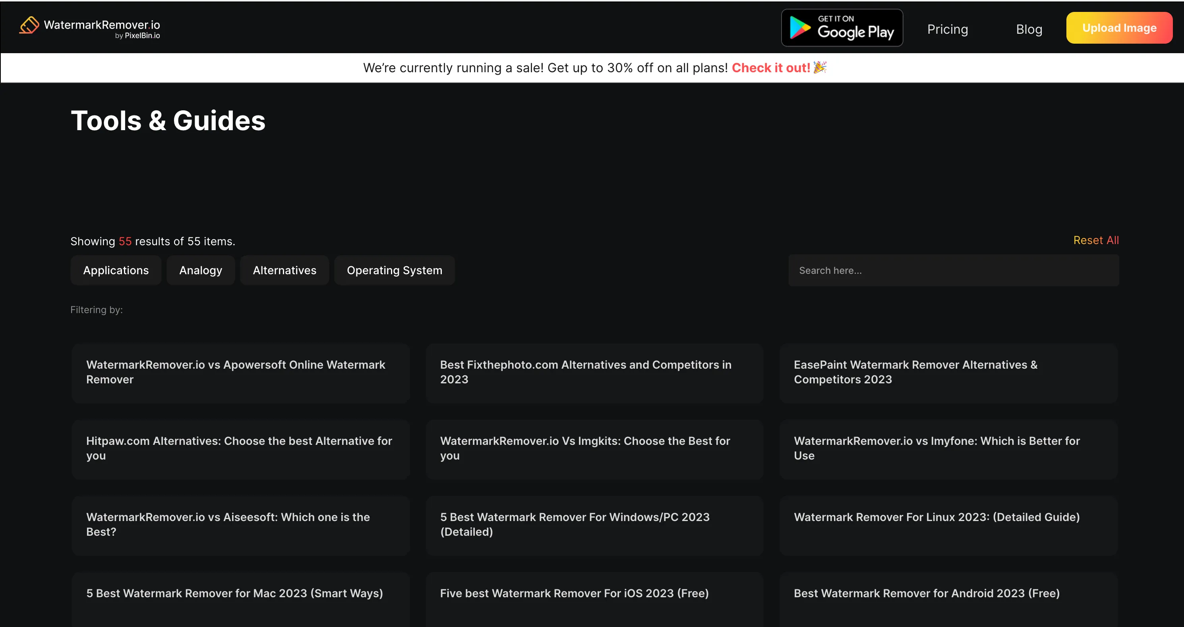Open the Pricing page

coord(947,29)
